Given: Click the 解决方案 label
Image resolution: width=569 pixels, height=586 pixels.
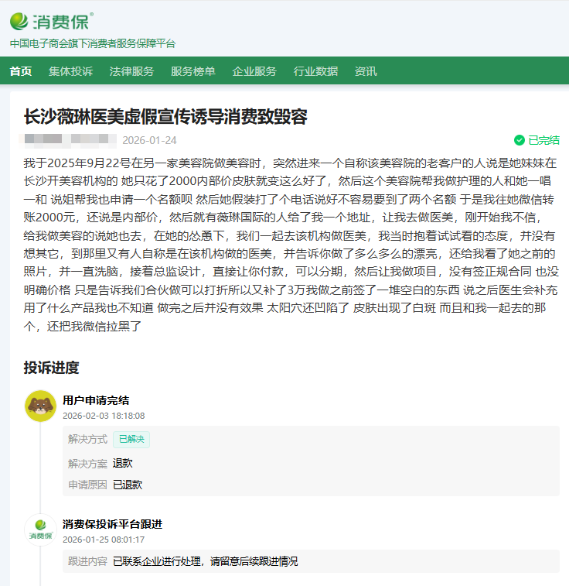Looking at the screenshot, I should (87, 464).
